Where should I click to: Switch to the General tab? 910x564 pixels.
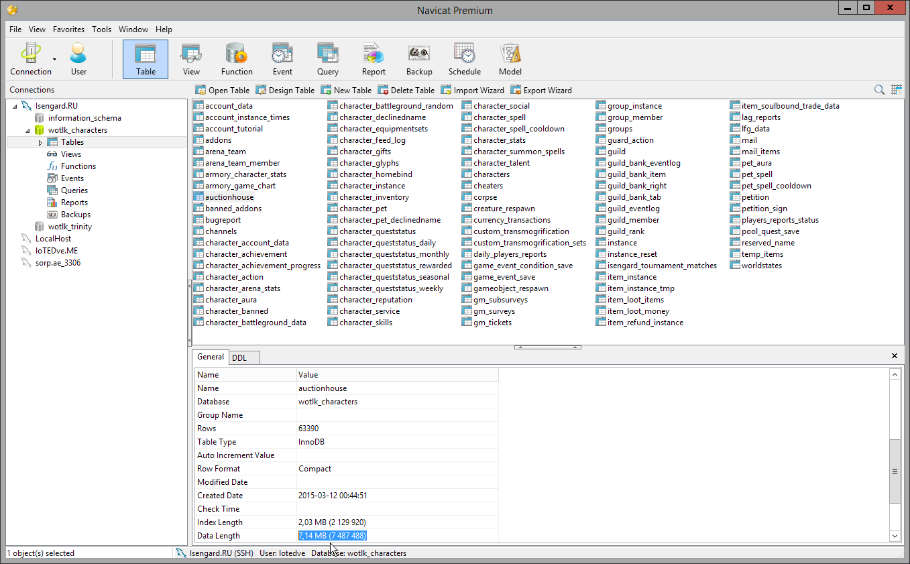coord(211,357)
